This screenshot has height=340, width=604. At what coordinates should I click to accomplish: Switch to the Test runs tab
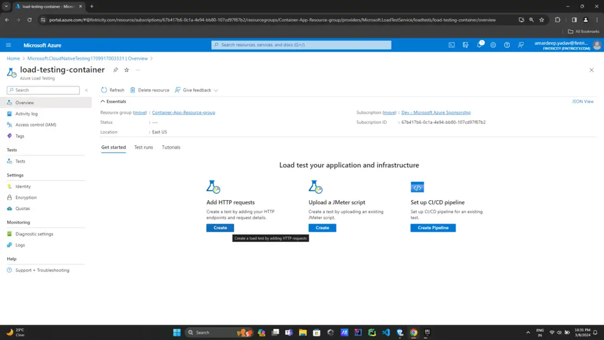coord(143,147)
